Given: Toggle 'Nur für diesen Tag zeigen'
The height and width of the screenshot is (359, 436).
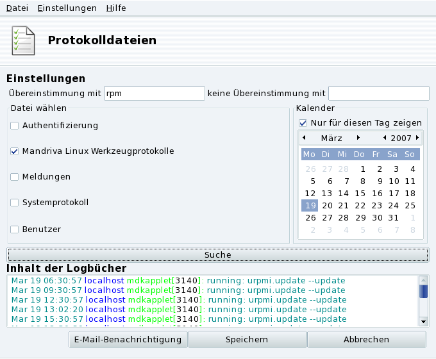Looking at the screenshot, I should (x=303, y=123).
